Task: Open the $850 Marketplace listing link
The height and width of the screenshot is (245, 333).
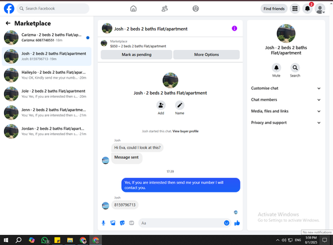Action: click(138, 46)
